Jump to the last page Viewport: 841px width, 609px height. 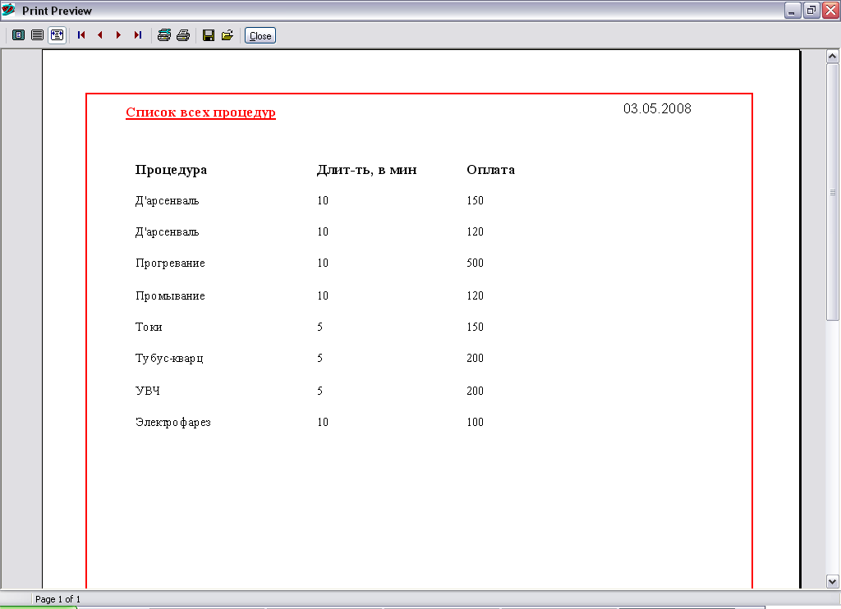(x=138, y=35)
